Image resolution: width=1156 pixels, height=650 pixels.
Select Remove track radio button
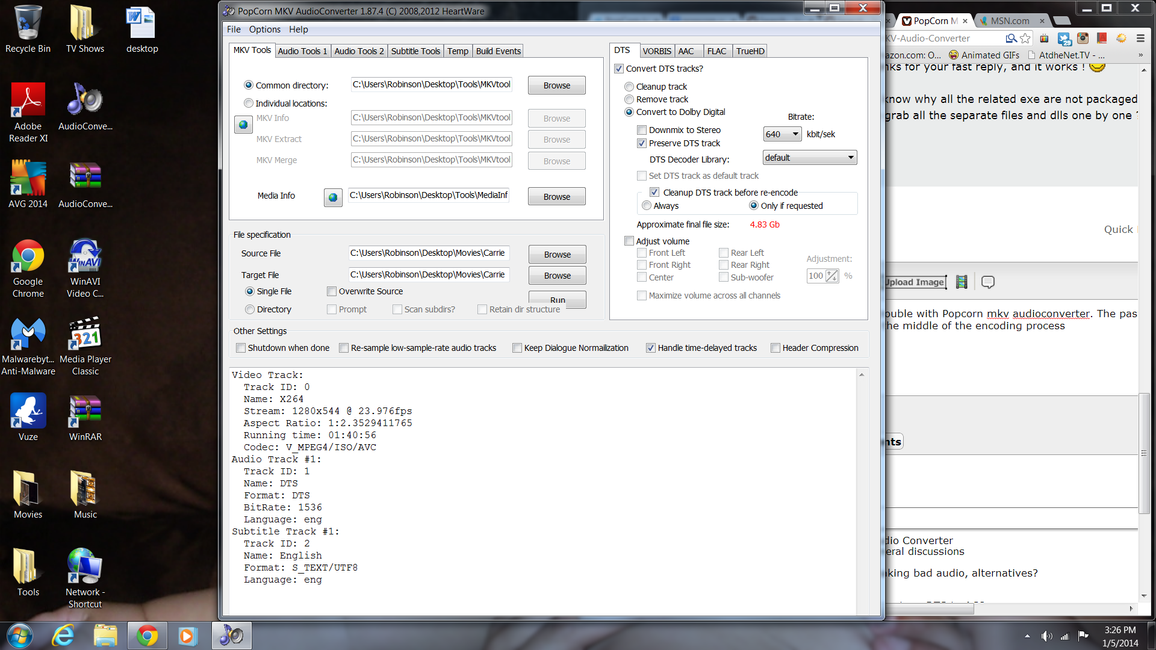[629, 99]
